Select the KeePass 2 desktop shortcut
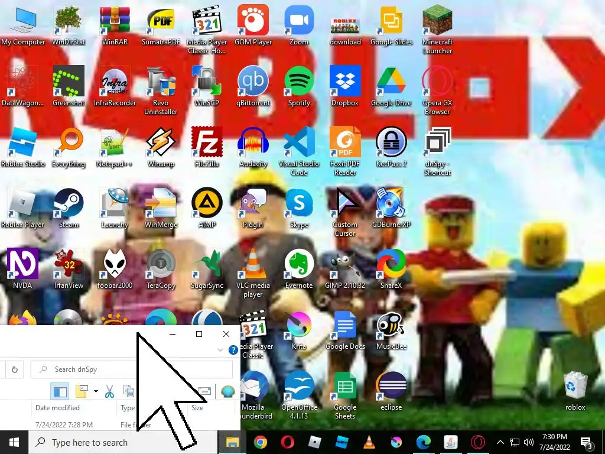This screenshot has width=605, height=454. point(391,147)
